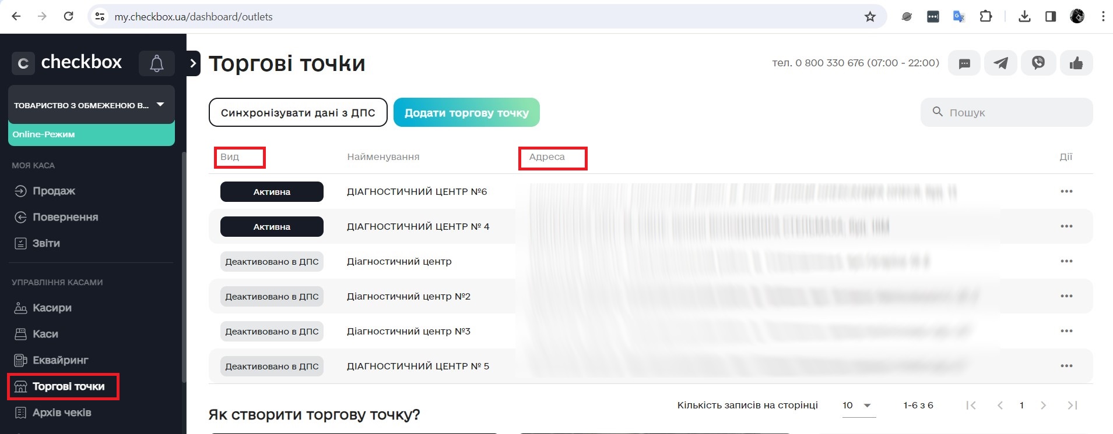Collapse the sidebar with the arrow toggle

[x=193, y=63]
